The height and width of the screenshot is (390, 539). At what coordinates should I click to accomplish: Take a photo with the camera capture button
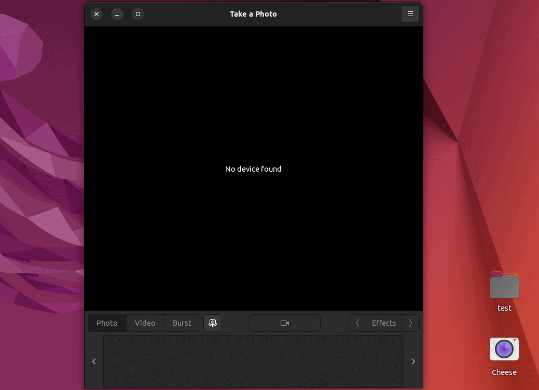[x=285, y=323]
